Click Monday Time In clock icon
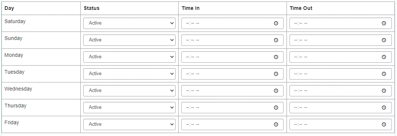The image size is (397, 136). 276,57
